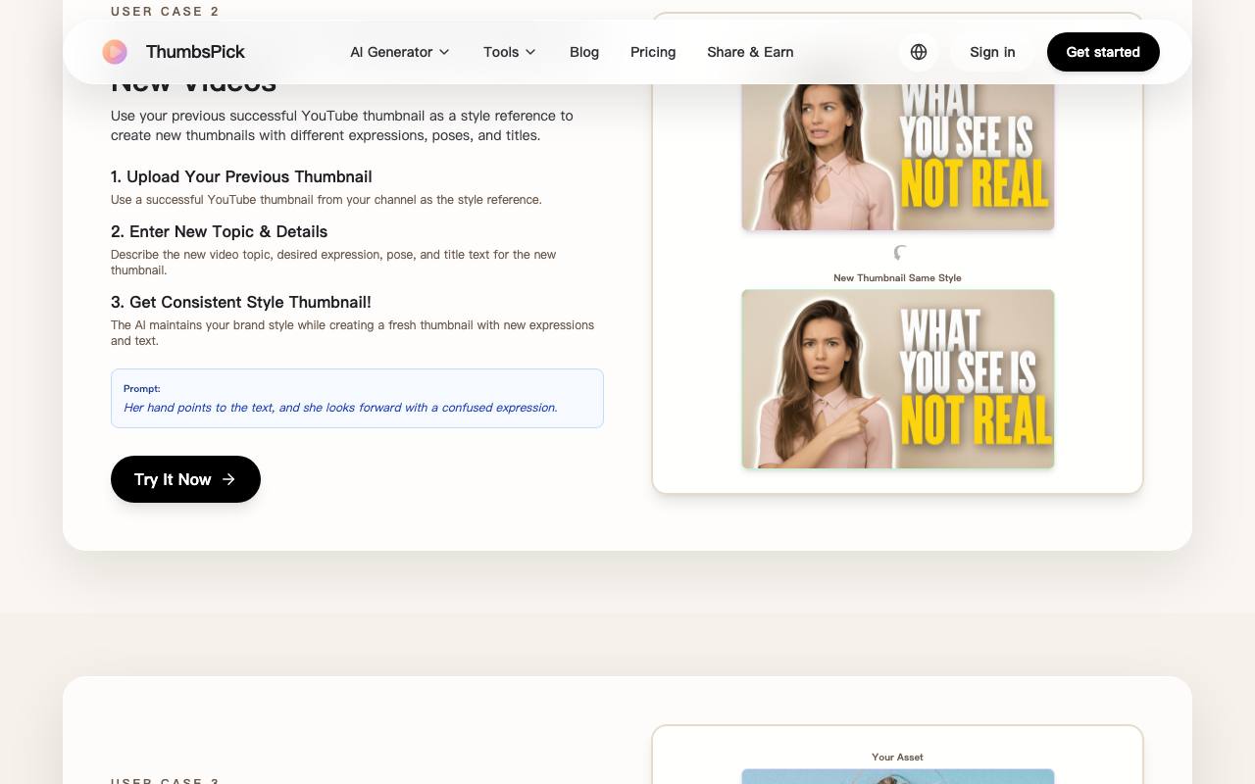Click the ThumbsPick logo icon

tap(115, 52)
